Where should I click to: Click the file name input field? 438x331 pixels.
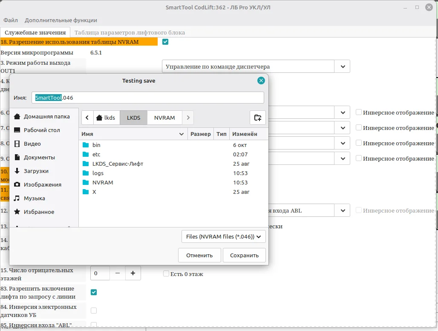(x=148, y=98)
